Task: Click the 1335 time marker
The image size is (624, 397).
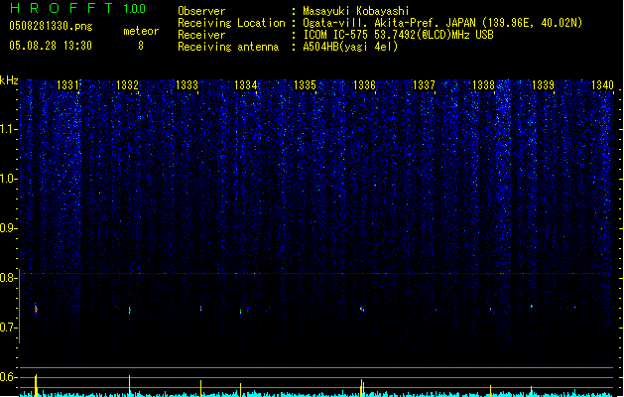Action: tap(305, 84)
